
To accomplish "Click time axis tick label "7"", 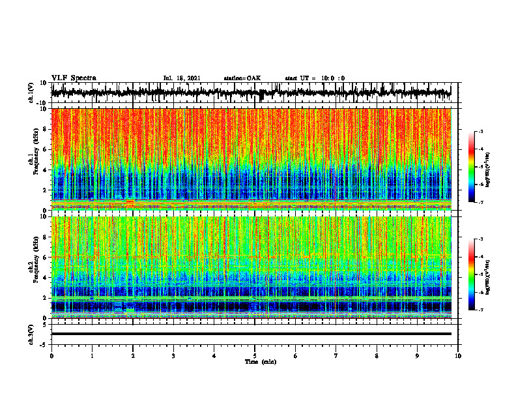I will click(x=336, y=356).
